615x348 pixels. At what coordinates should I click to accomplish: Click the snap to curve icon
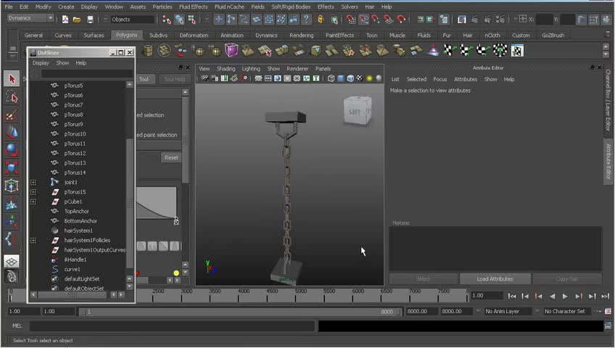tap(363, 19)
